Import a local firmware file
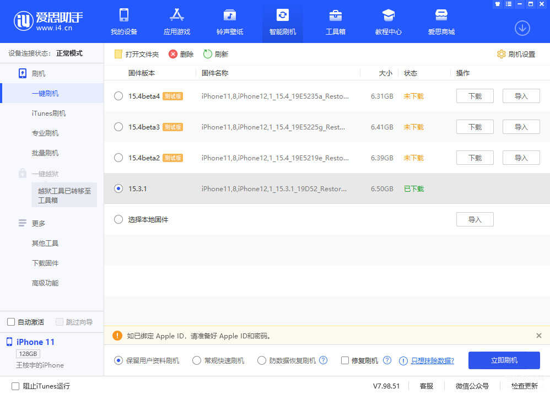 pyautogui.click(x=475, y=219)
